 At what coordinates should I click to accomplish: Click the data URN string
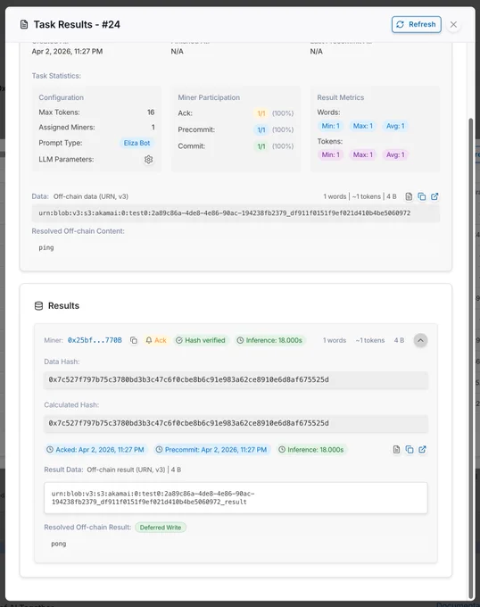(x=224, y=213)
